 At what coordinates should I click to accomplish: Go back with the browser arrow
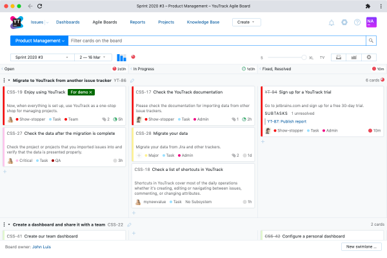click(30, 6)
